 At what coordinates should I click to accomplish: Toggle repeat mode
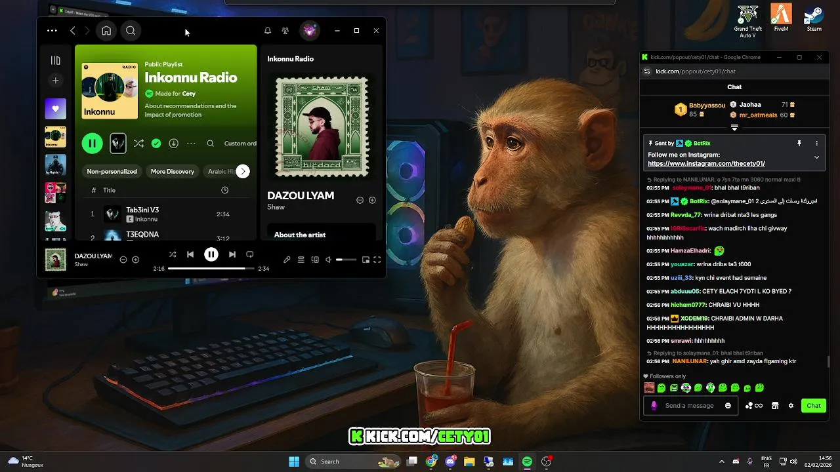pos(249,254)
